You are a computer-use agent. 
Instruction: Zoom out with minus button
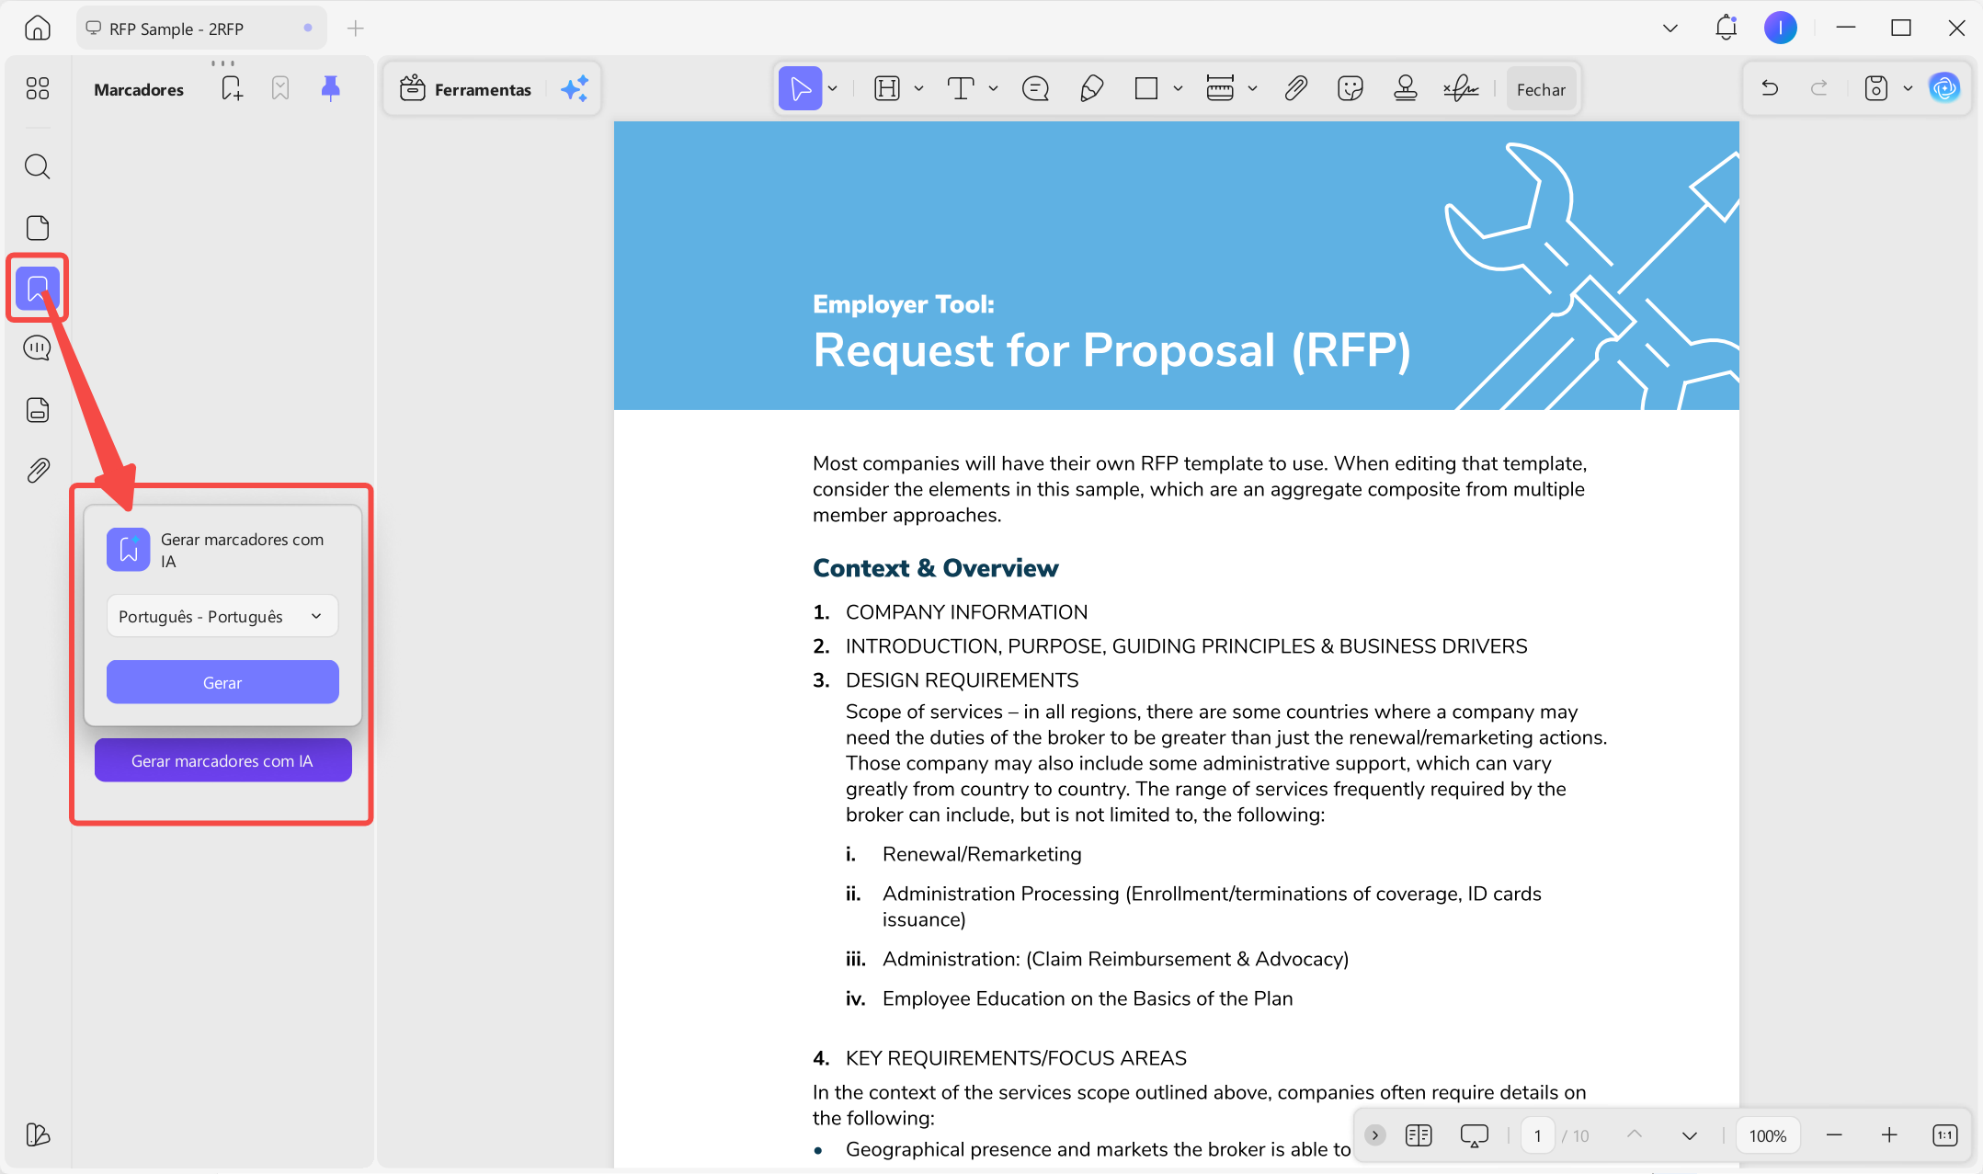coord(1834,1135)
